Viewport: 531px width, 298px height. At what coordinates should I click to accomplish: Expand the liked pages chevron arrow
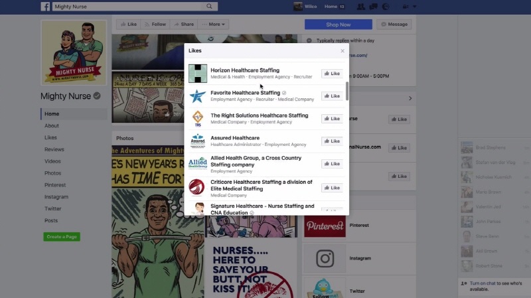point(410,98)
